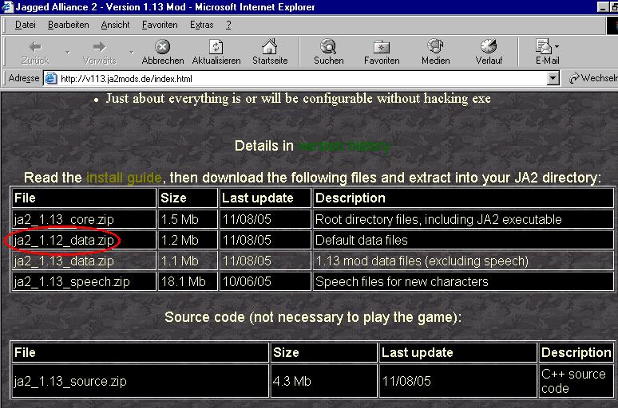Click the 1.5 Mb size cell
The image size is (618, 408).
click(x=188, y=220)
